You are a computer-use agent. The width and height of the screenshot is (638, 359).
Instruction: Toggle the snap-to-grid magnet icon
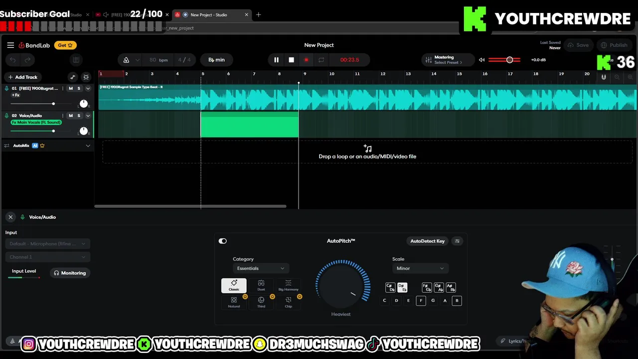[604, 77]
